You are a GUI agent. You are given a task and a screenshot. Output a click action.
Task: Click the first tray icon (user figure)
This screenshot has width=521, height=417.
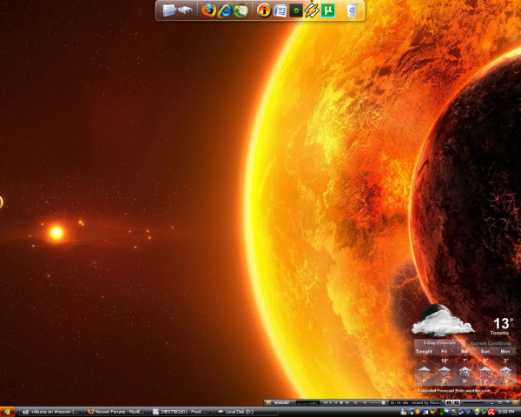(x=404, y=412)
